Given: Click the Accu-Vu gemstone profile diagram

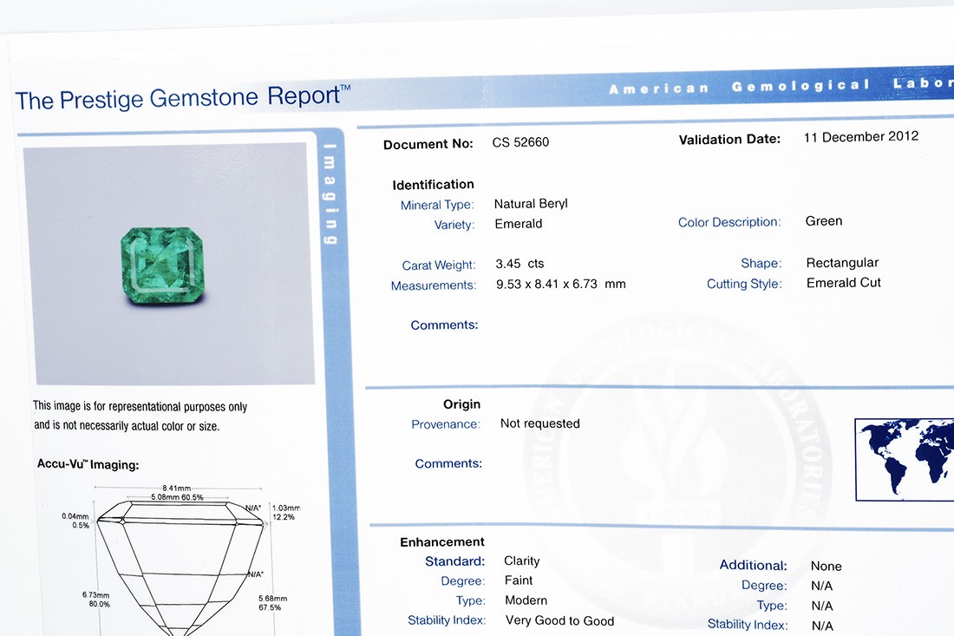Looking at the screenshot, I should click(x=180, y=560).
